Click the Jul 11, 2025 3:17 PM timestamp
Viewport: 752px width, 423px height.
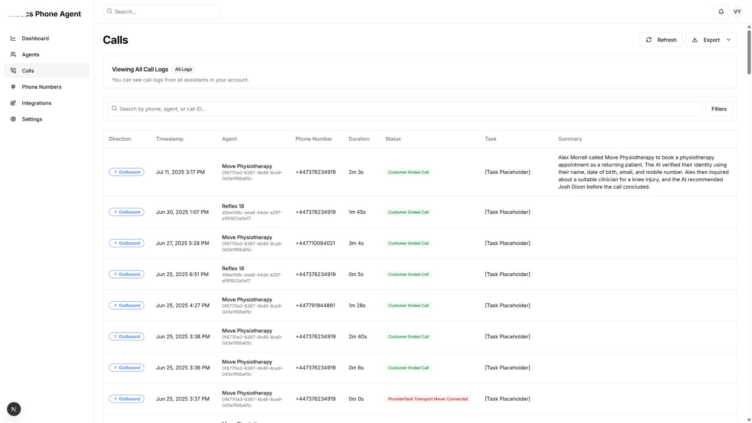point(180,172)
